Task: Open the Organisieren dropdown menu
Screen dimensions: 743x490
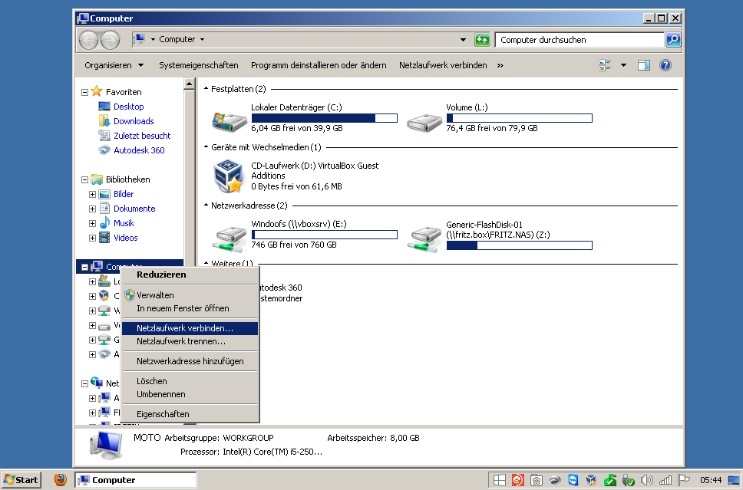Action: point(114,65)
